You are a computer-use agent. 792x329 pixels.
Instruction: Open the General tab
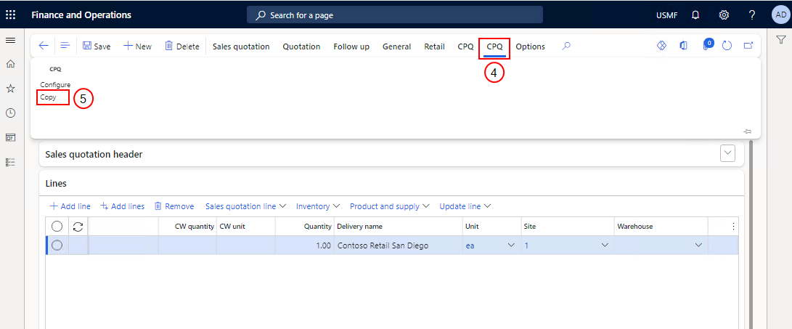396,46
